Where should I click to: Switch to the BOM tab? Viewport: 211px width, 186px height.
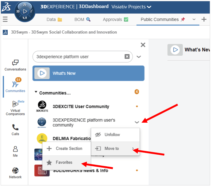coord(82,19)
